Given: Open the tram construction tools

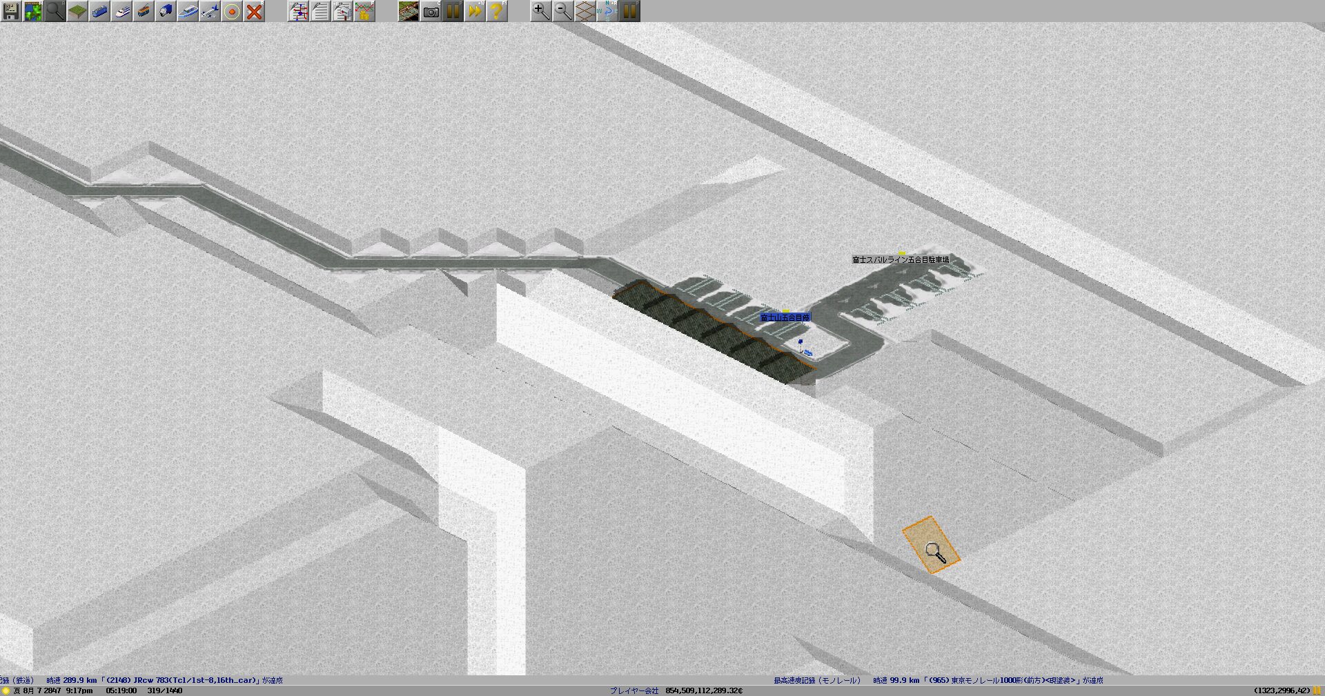Looking at the screenshot, I should coord(144,11).
